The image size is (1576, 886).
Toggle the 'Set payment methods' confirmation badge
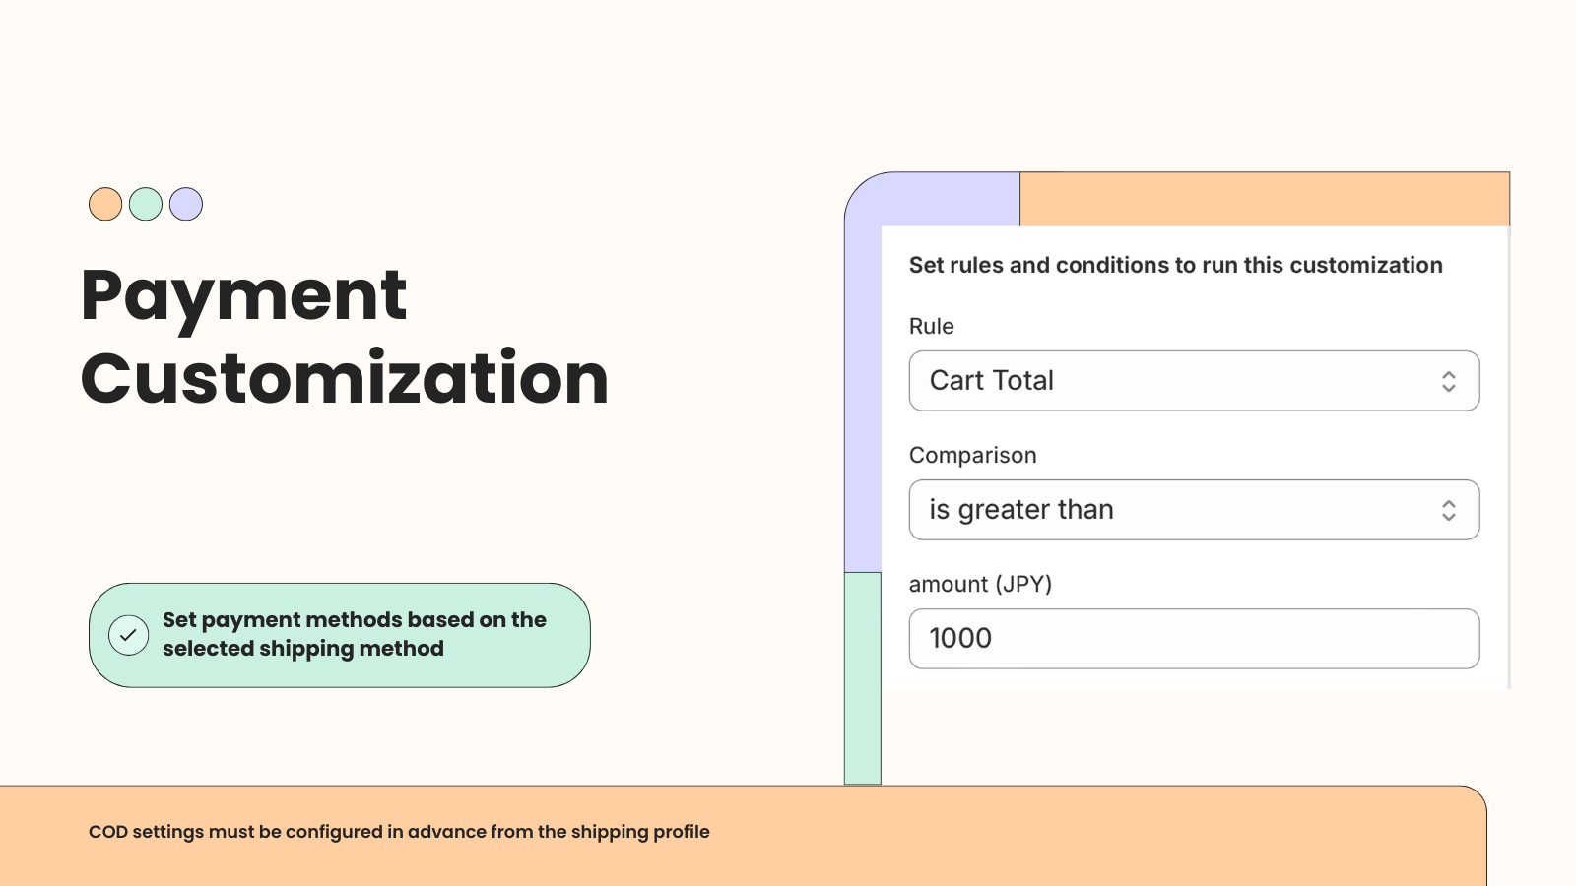pyautogui.click(x=340, y=635)
